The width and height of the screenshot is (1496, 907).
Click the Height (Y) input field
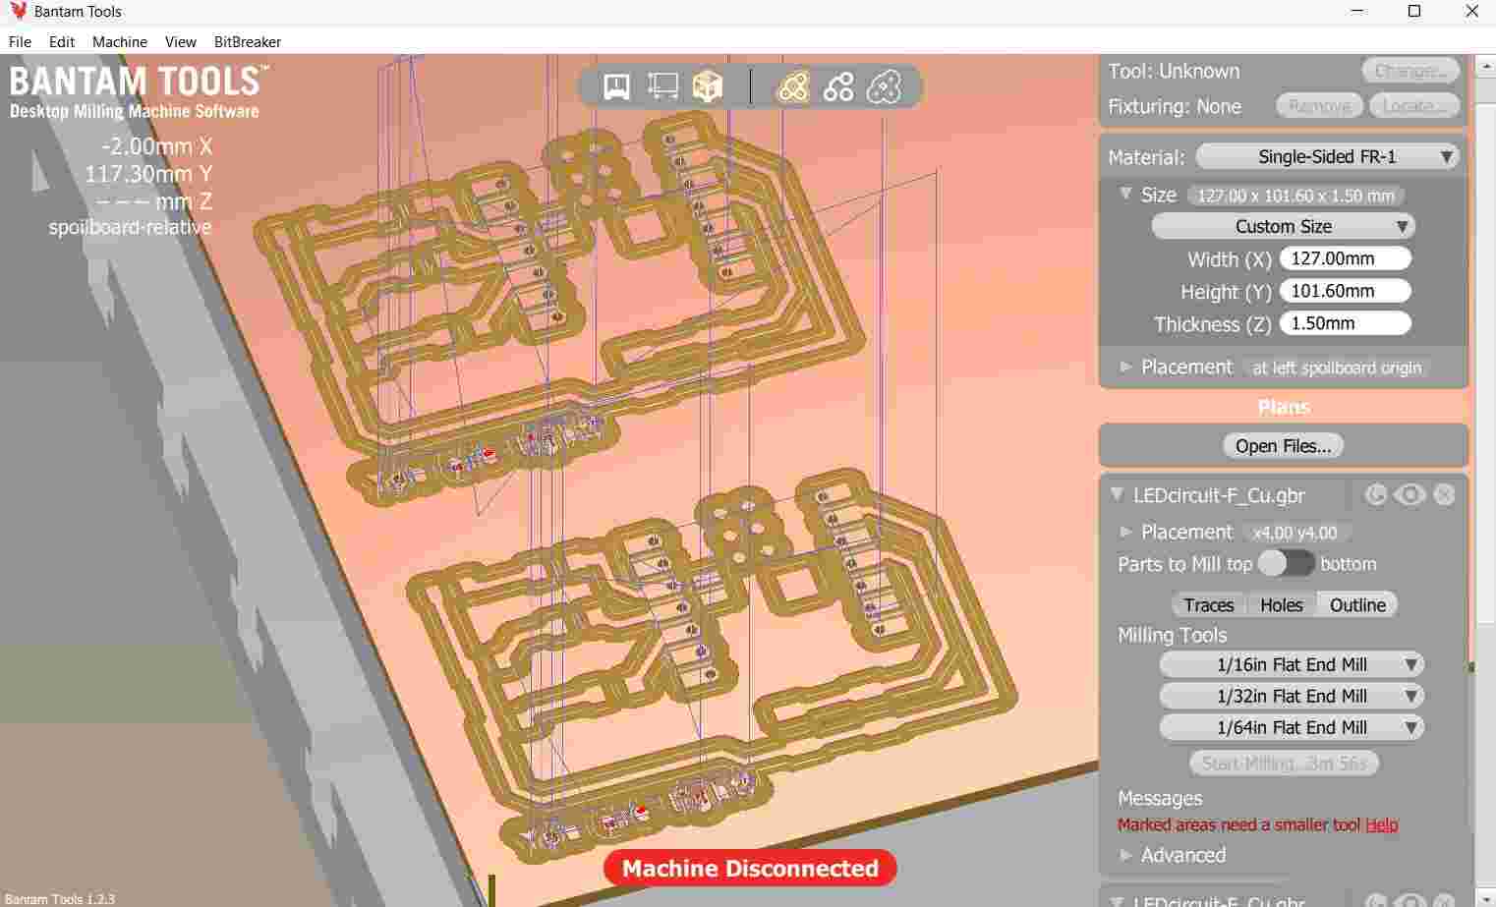1345,291
